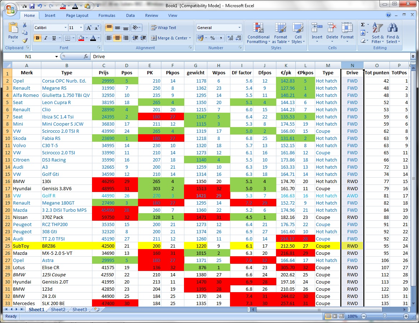This screenshot has height=323, width=419.
Task: Click the insert function fx icon
Action: coord(86,56)
